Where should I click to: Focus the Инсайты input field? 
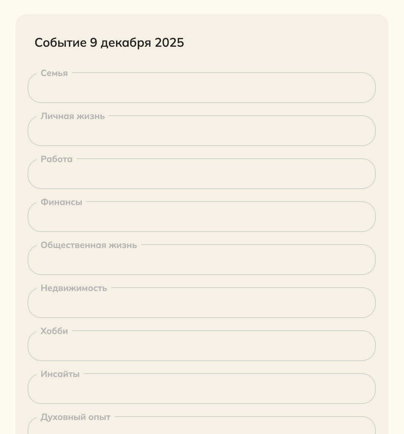click(201, 389)
